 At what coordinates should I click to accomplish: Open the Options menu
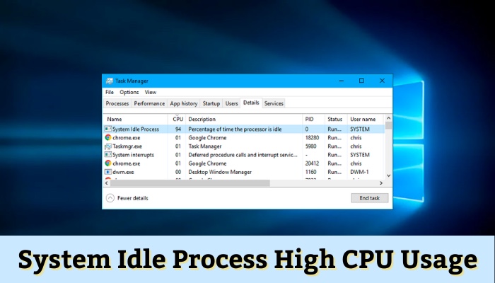129,92
